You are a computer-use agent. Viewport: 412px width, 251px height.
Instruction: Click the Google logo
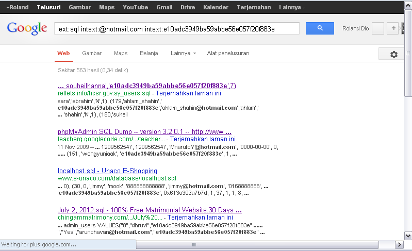(x=27, y=28)
